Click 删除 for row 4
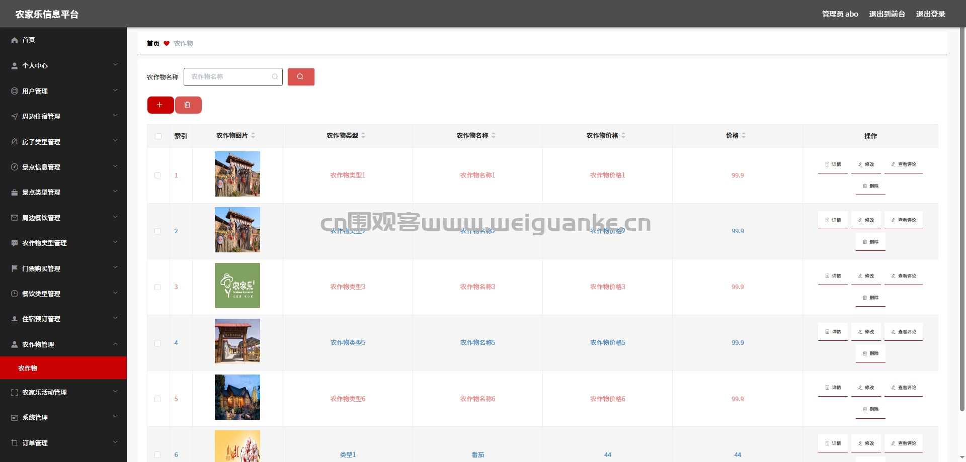966x462 pixels. click(x=870, y=353)
